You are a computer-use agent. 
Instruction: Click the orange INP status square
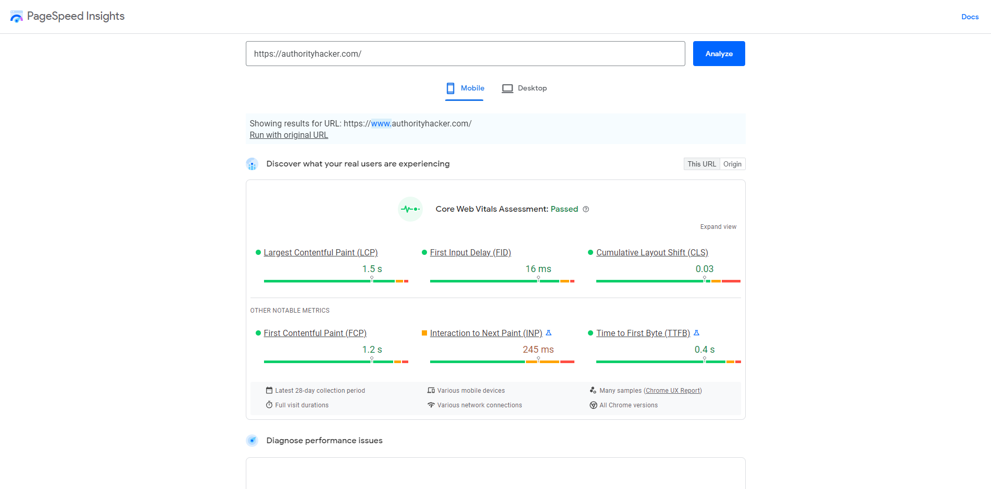(x=424, y=333)
